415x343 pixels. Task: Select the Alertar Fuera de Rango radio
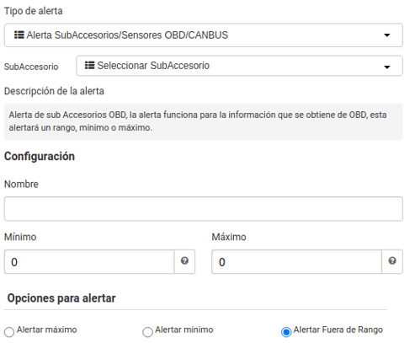click(x=286, y=332)
